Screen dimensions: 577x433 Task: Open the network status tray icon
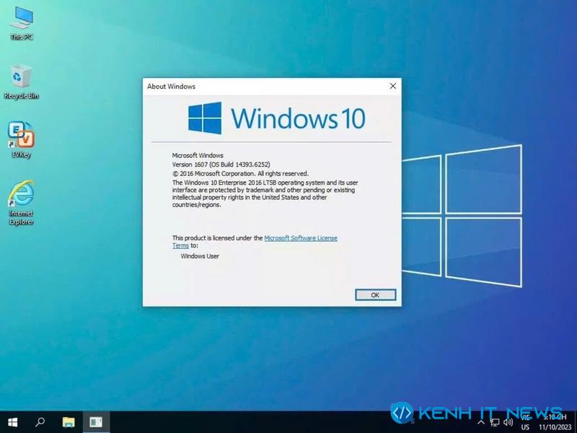(x=495, y=422)
